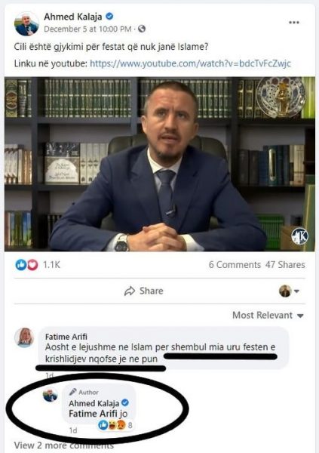
Task: Open the three-dot post options menu
Action: 294,23
